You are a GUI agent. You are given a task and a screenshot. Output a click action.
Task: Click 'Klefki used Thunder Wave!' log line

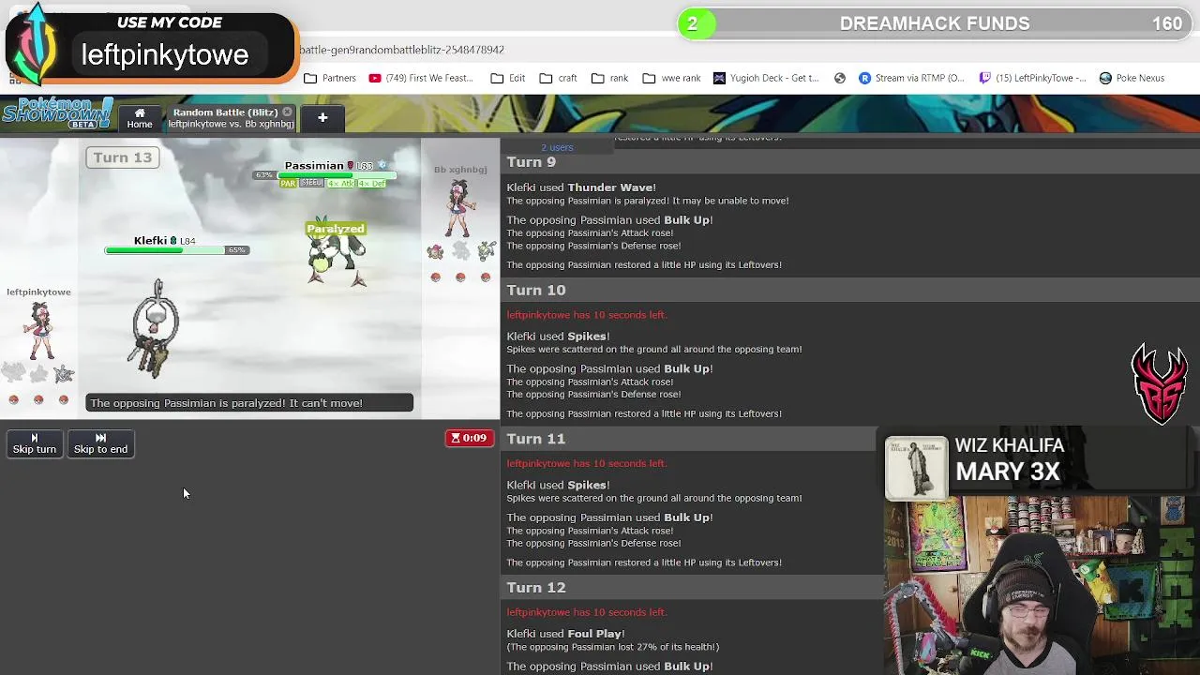(x=581, y=187)
